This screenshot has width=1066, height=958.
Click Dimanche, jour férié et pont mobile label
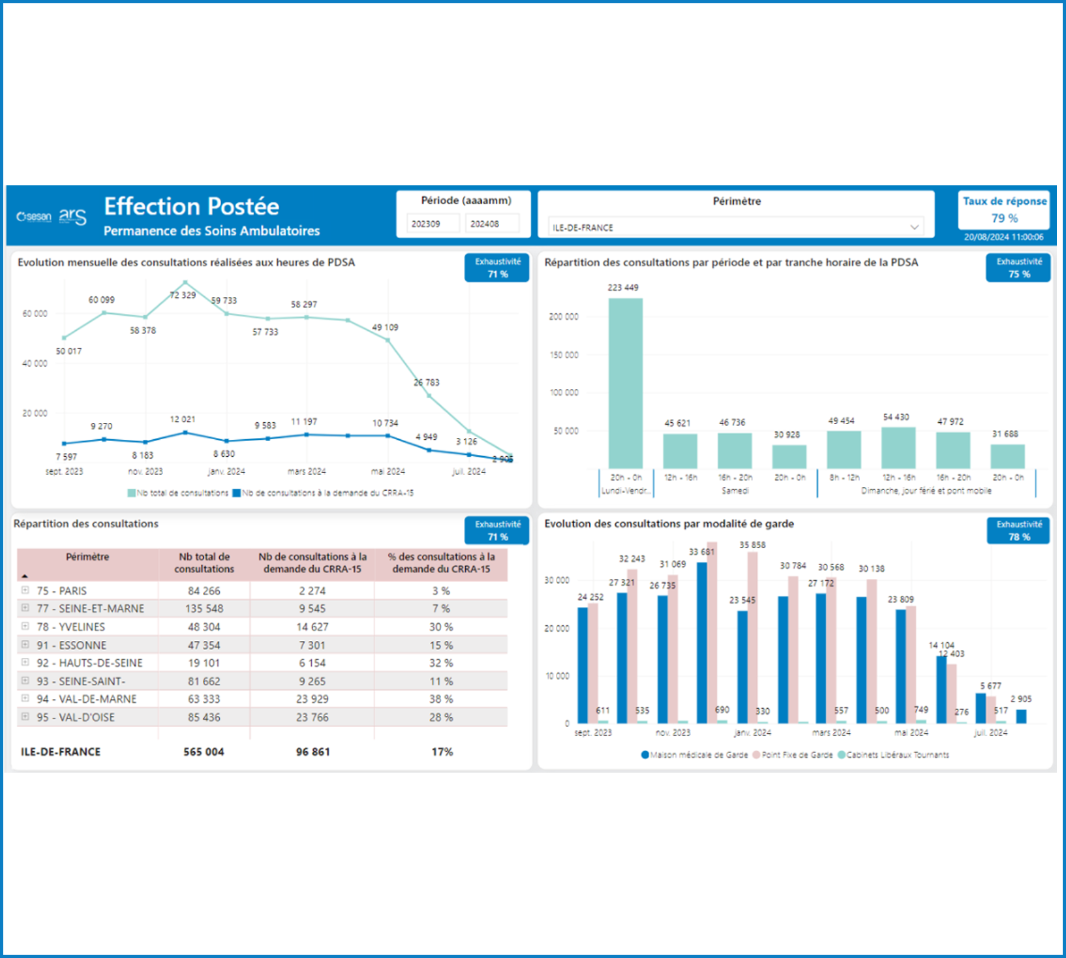pos(926,491)
